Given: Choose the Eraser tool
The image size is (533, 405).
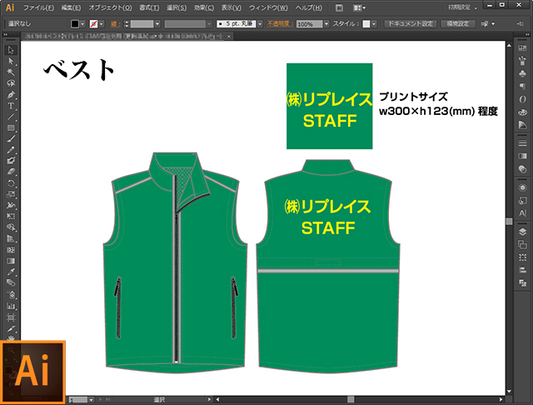Looking at the screenshot, I should 11,172.
